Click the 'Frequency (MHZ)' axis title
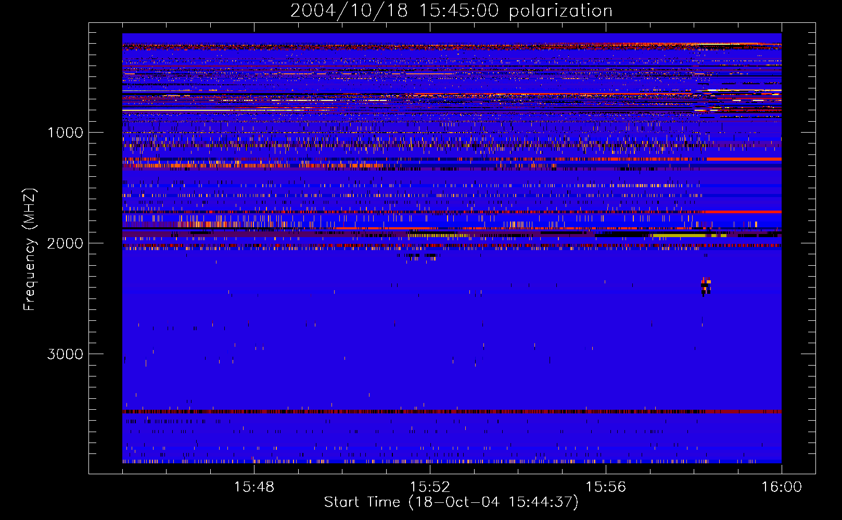 (x=30, y=250)
